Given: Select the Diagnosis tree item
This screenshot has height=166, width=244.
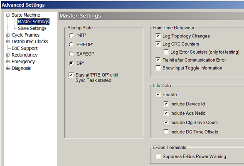Looking at the screenshot, I should tap(21, 68).
